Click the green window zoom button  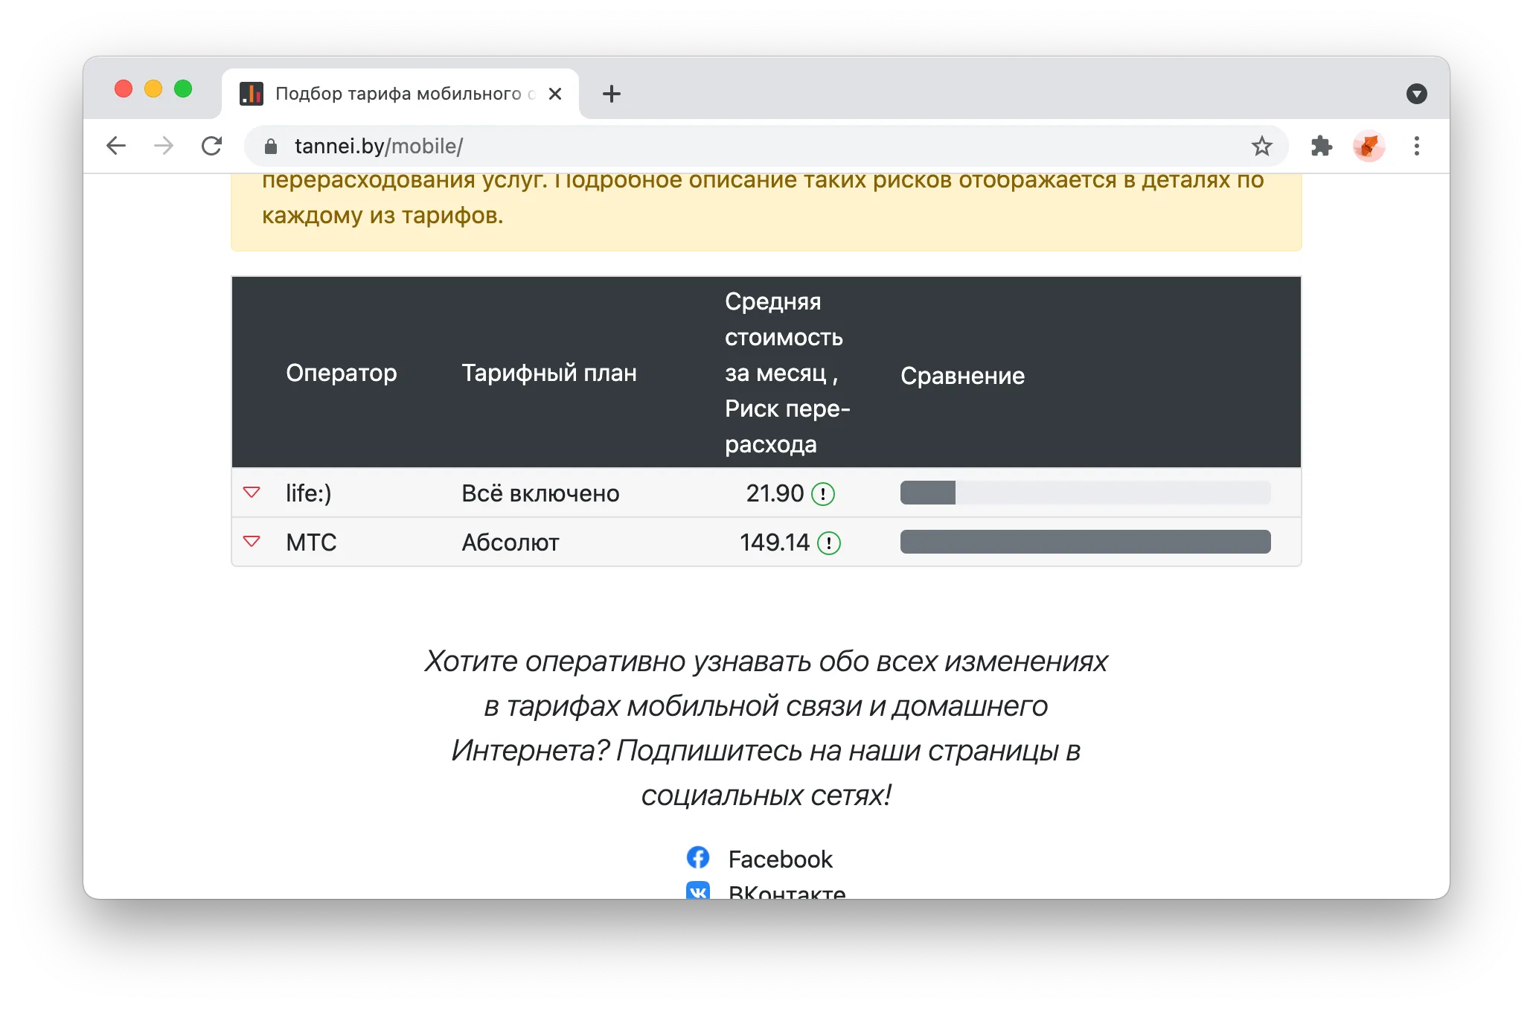(183, 89)
